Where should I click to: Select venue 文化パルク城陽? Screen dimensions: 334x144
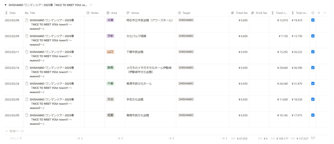[x=136, y=36]
